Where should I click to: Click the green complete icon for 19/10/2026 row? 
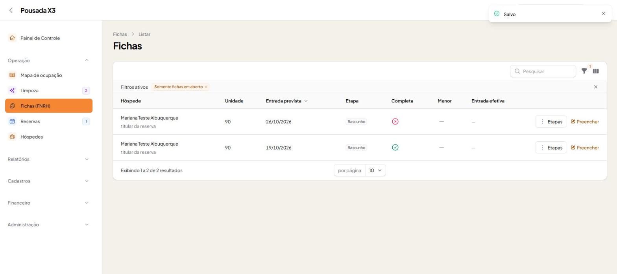(395, 148)
